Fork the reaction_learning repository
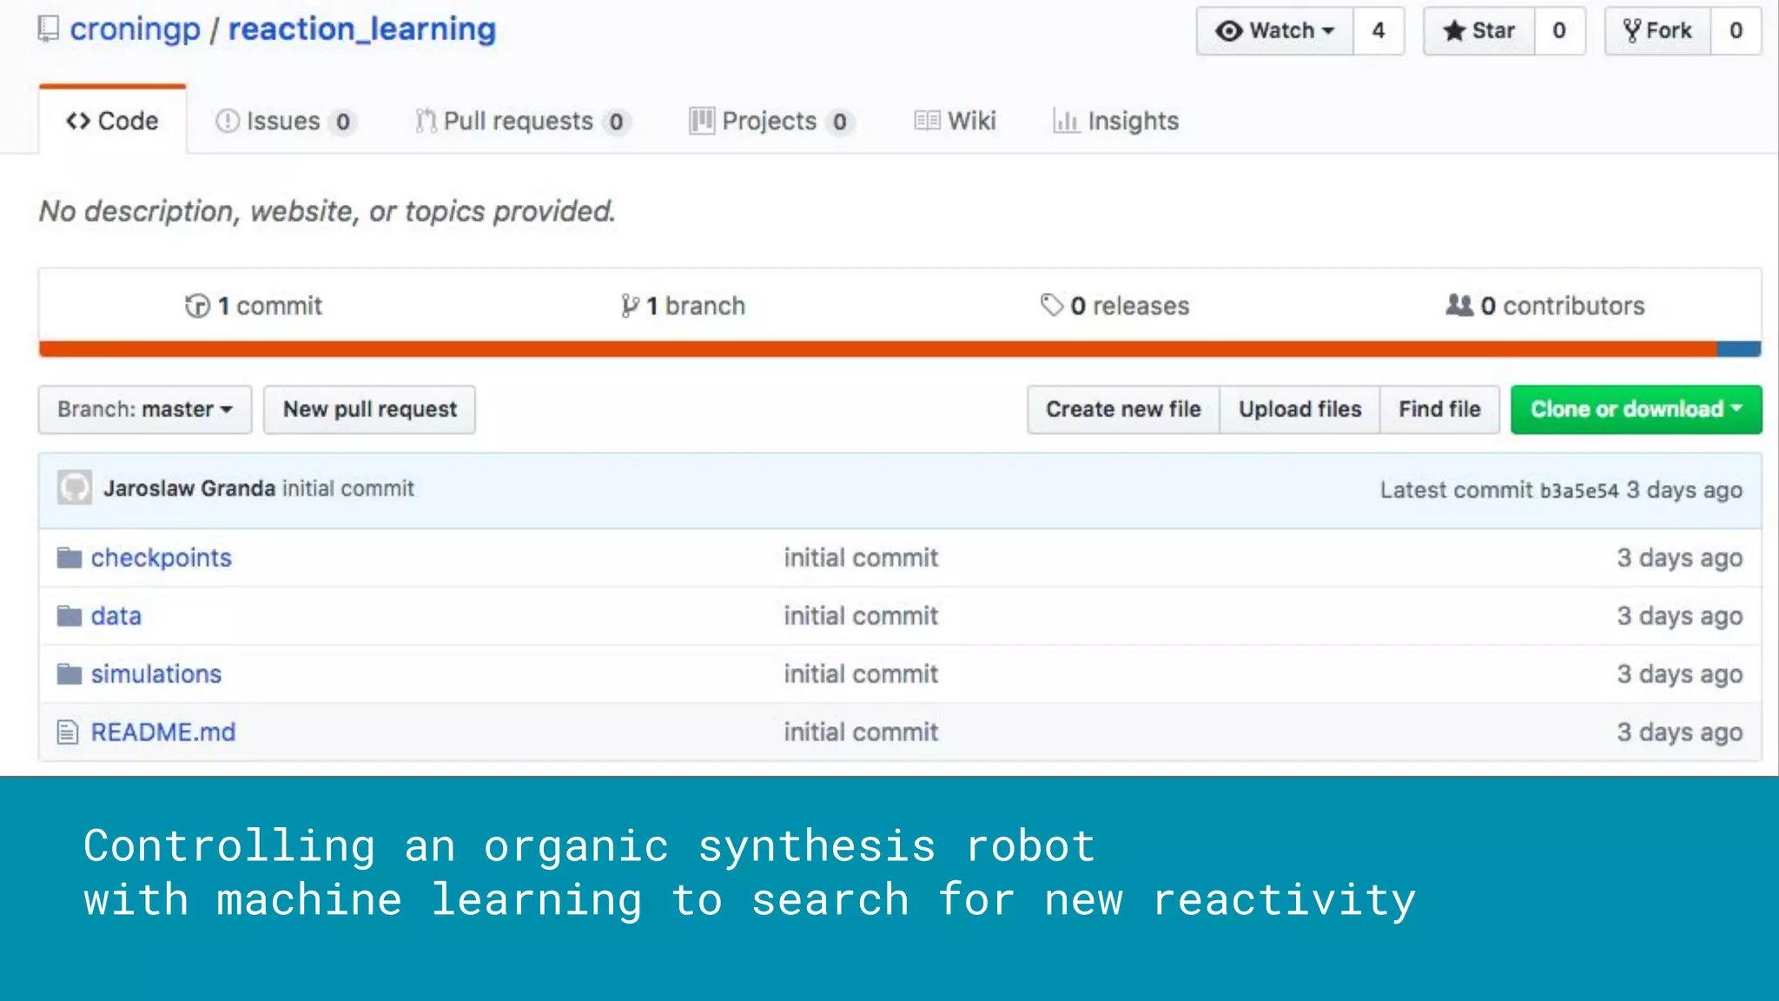The height and width of the screenshot is (1001, 1779). click(1657, 31)
